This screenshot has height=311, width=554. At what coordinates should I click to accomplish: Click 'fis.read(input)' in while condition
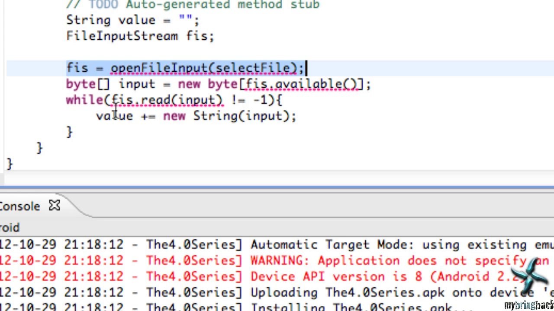[167, 100]
